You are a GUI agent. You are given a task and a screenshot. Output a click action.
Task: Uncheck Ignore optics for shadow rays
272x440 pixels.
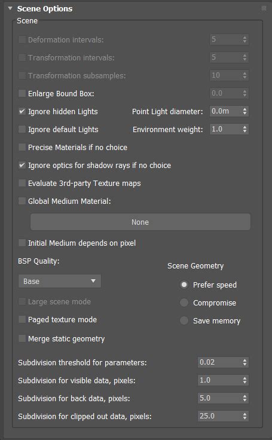click(22, 165)
